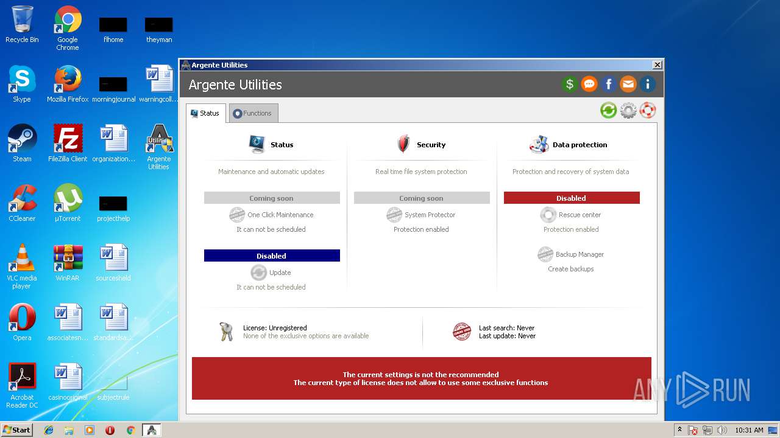This screenshot has height=438, width=780.
Task: Select Argente Utilities desktop shortcut
Action: [x=159, y=147]
